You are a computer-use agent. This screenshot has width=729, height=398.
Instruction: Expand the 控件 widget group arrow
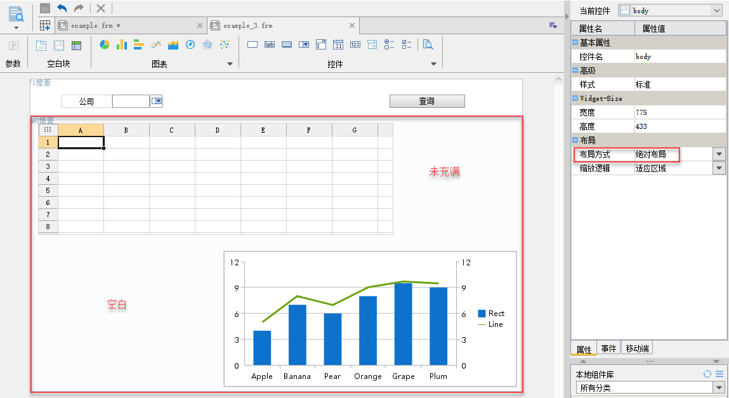pos(433,63)
